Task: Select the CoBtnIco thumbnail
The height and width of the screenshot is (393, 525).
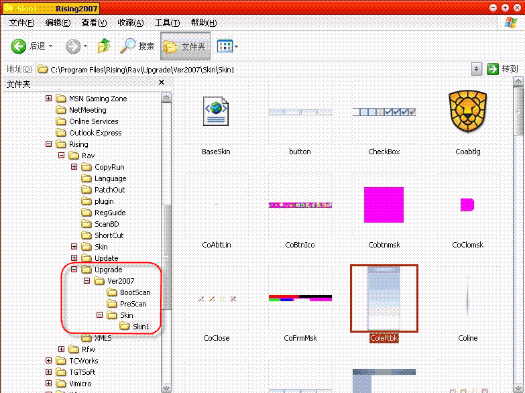Action: (x=300, y=205)
